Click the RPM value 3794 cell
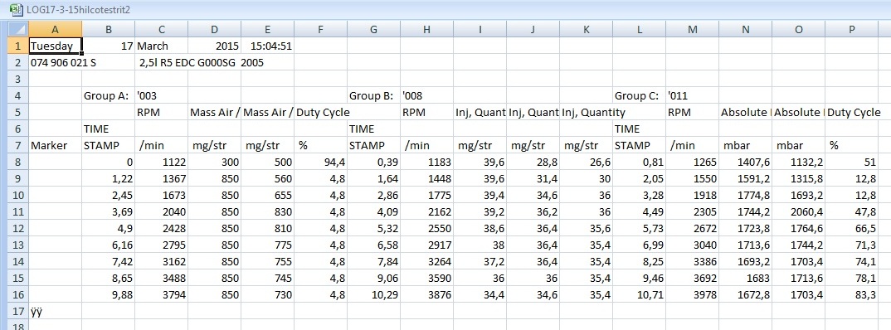The height and width of the screenshot is (330, 891). click(x=162, y=295)
